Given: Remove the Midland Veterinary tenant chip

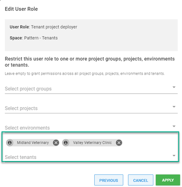Looking at the screenshot, I should point(56,143).
